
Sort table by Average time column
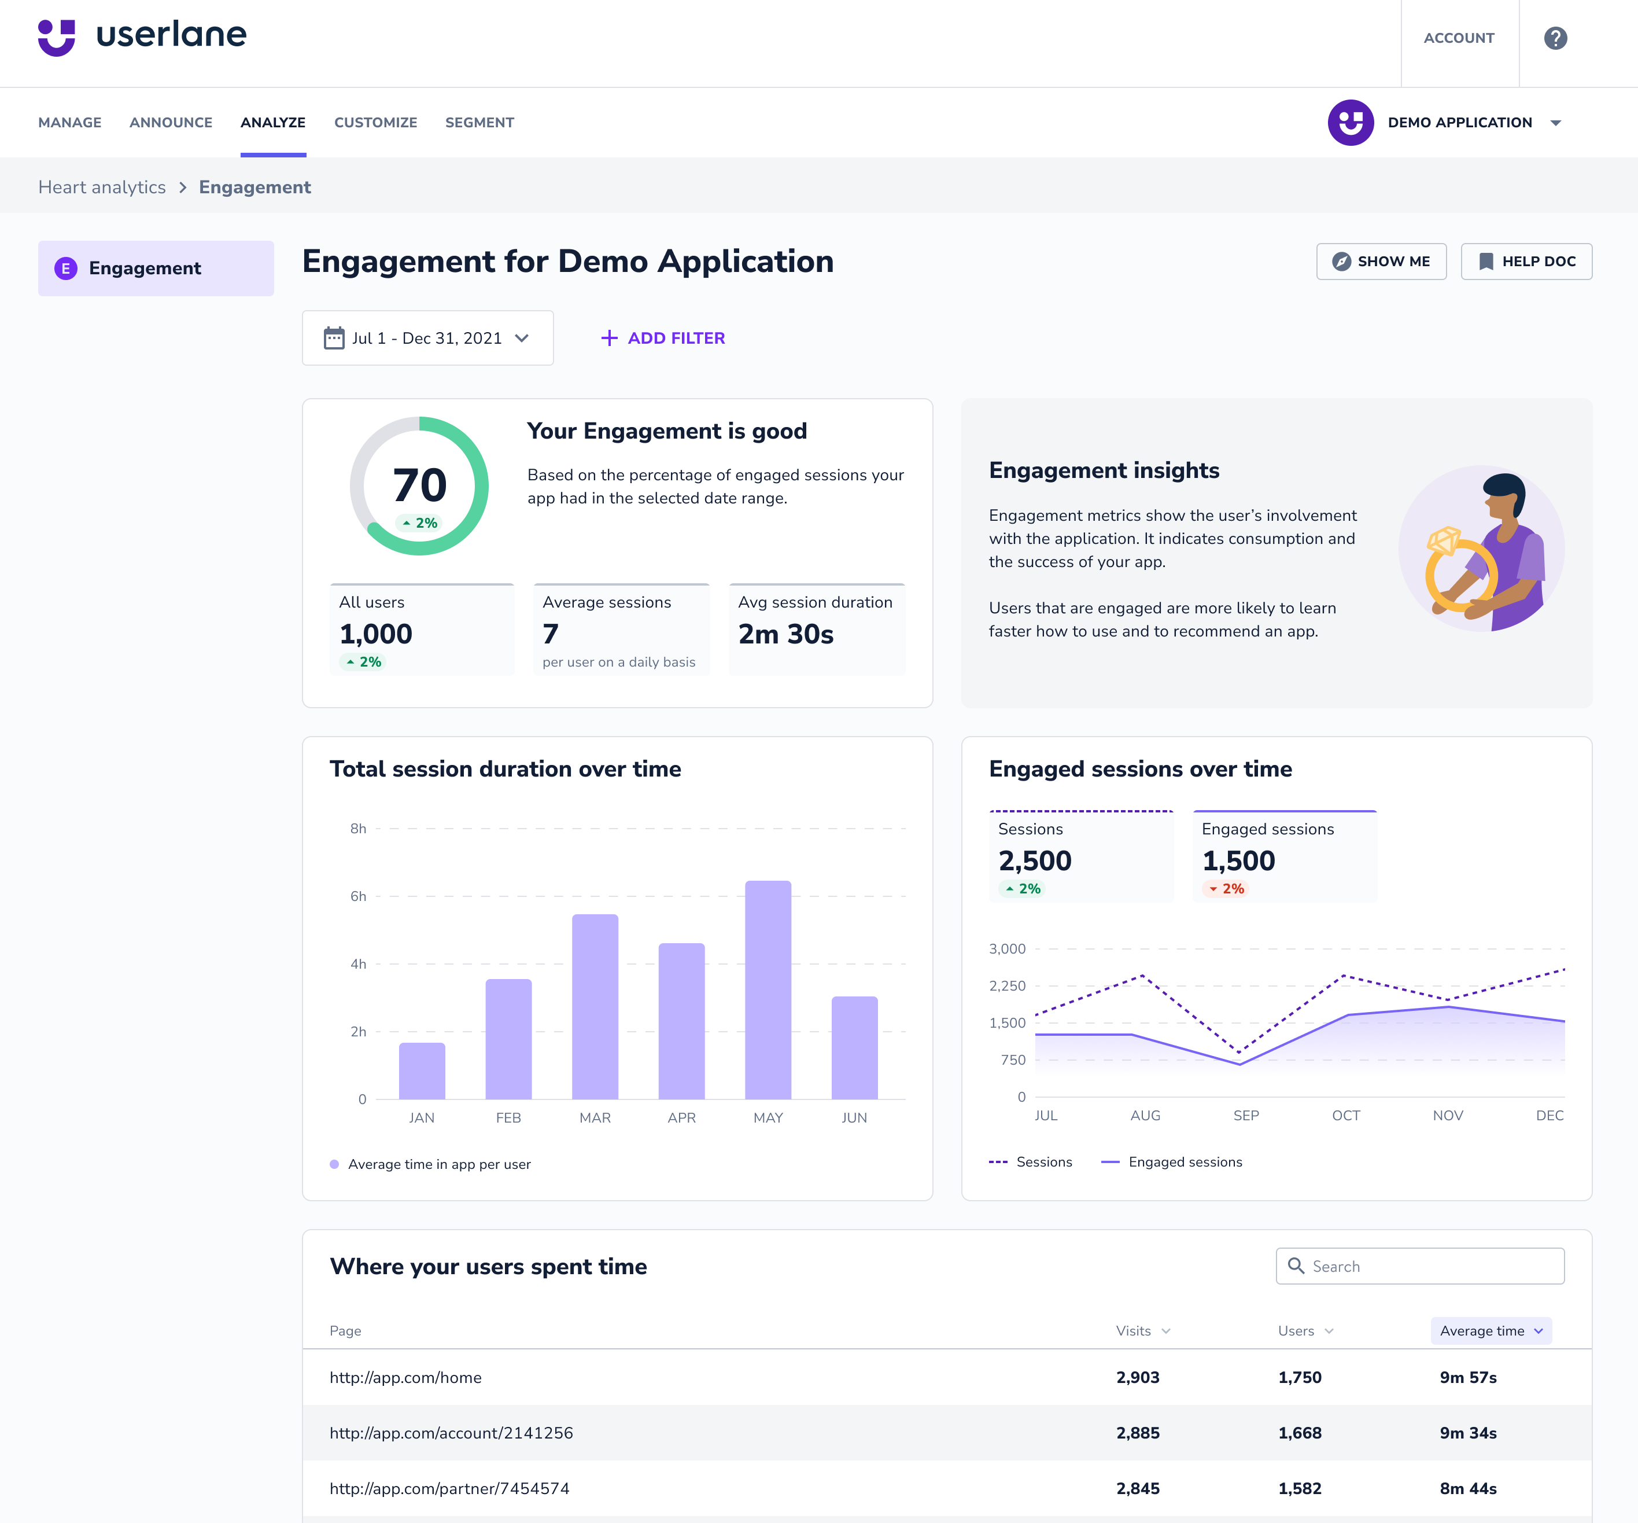1491,1331
